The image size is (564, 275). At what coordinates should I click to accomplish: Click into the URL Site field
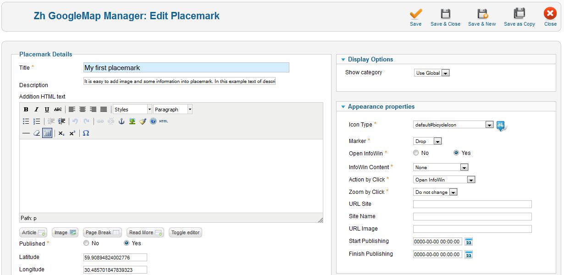click(472, 204)
